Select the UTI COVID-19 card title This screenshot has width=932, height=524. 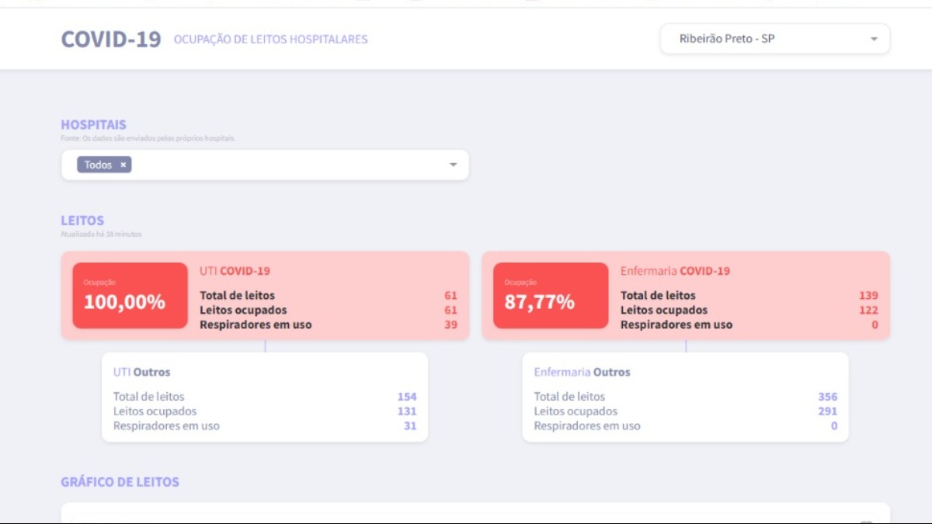[235, 271]
